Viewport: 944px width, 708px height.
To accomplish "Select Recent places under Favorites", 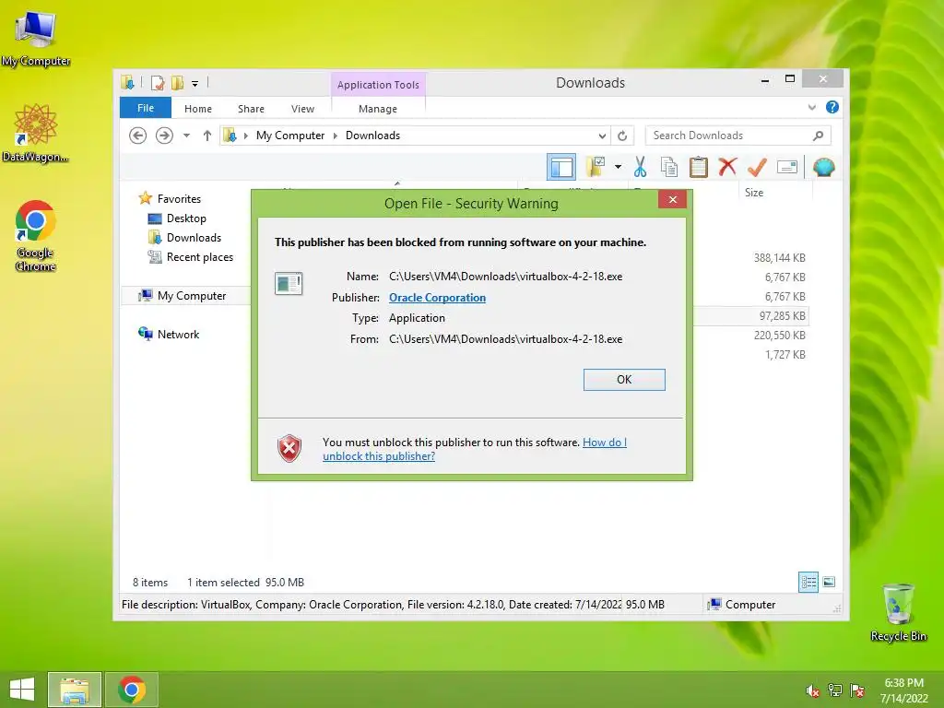I will point(199,256).
